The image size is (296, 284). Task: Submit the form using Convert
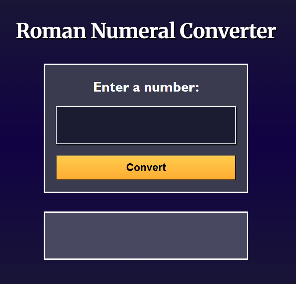[x=146, y=167]
